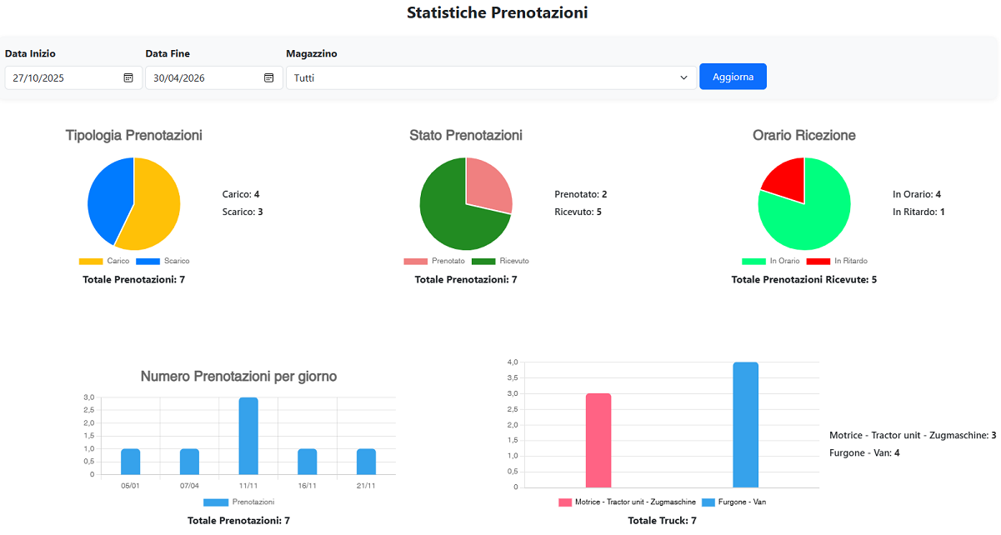Click the Data Fine field label
1001x535 pixels.
click(x=168, y=53)
